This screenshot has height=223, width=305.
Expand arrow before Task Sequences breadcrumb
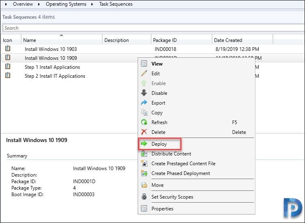(x=92, y=4)
